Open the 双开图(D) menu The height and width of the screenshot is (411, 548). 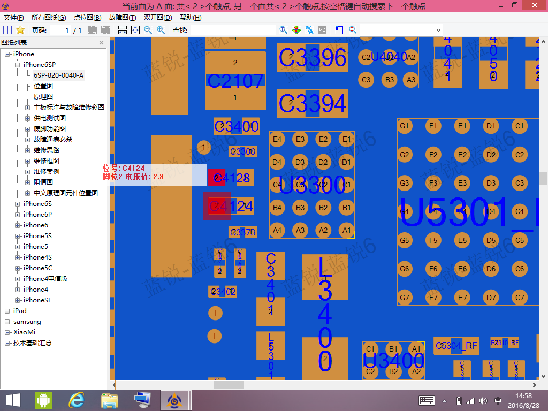point(158,18)
